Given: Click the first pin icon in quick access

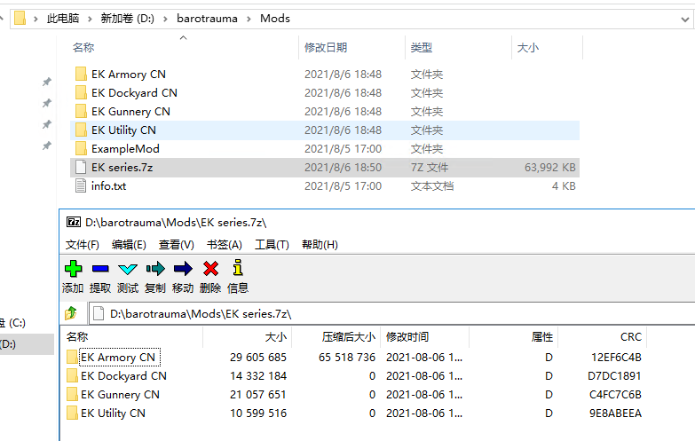Looking at the screenshot, I should click(x=46, y=82).
